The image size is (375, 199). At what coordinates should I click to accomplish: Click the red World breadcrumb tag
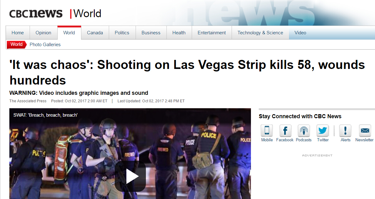(17, 45)
